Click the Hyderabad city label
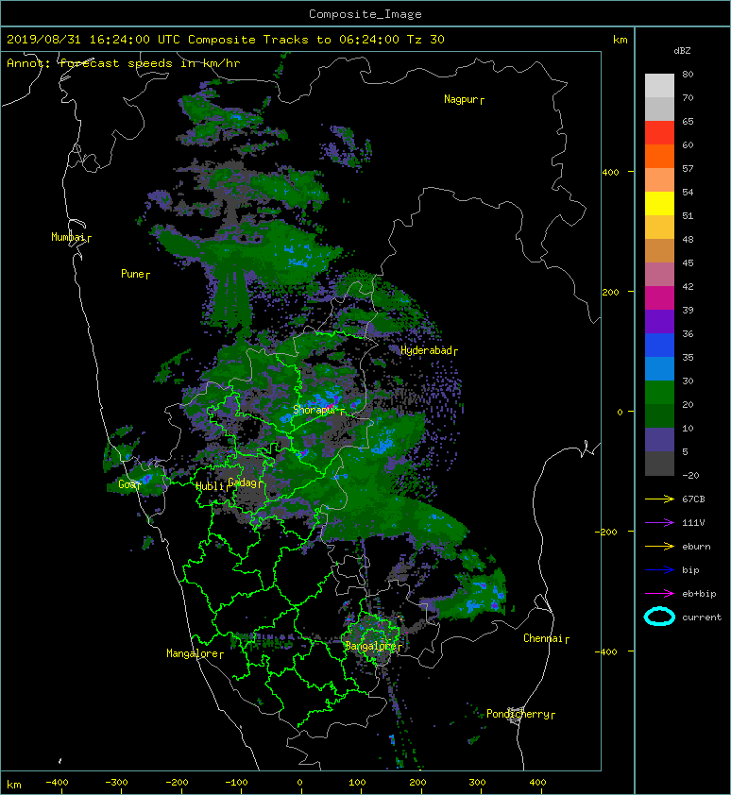 [429, 351]
